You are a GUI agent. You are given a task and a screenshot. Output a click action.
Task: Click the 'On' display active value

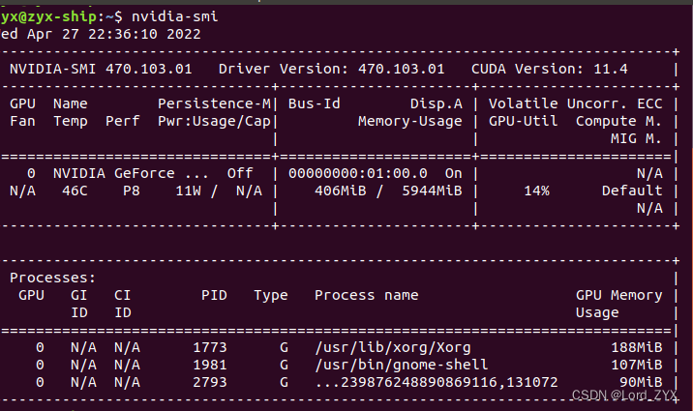pyautogui.click(x=454, y=173)
